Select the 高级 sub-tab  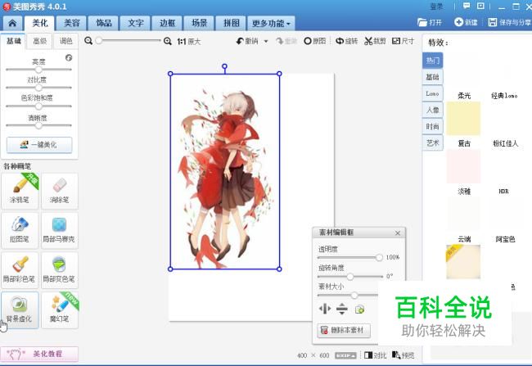(x=40, y=41)
